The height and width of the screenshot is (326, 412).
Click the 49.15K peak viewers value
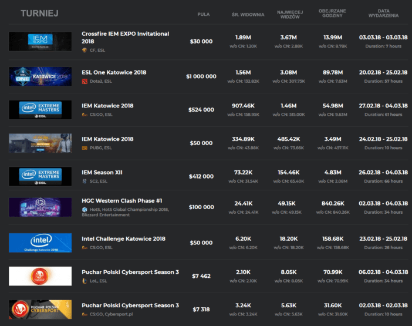coord(286,203)
